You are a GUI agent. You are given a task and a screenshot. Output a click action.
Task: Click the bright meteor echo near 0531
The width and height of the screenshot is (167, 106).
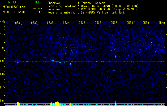pyautogui.click(x=18, y=62)
